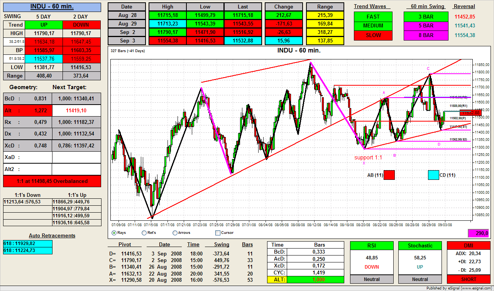The image size is (494, 291).
Task: Click the CYC value 1,419
Action: 316,272
